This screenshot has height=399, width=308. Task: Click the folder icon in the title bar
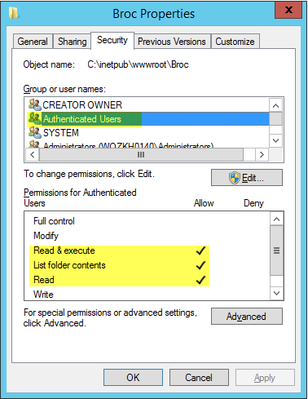14,13
